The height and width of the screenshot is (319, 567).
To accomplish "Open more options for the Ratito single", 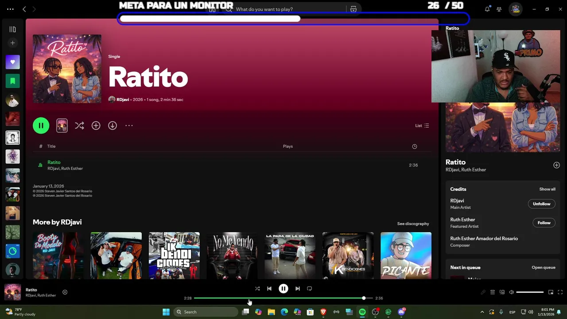I will (129, 126).
